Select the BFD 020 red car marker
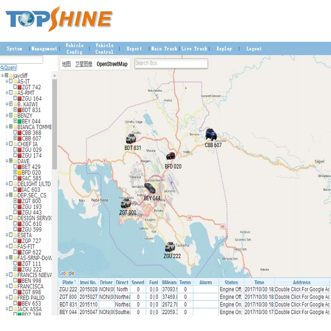This screenshot has height=331, width=331. pos(171,156)
